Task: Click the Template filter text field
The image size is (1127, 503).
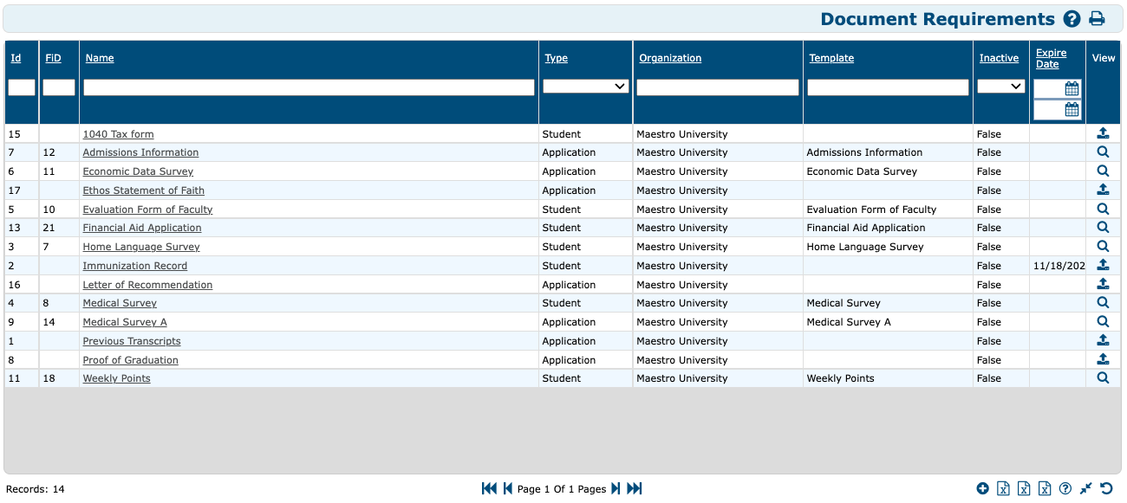Action: click(887, 87)
